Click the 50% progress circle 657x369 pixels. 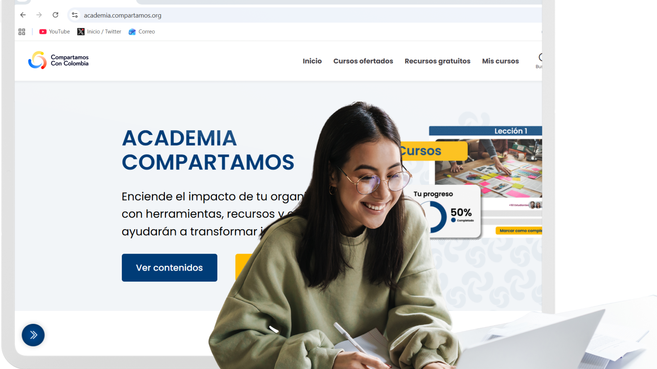(x=434, y=217)
